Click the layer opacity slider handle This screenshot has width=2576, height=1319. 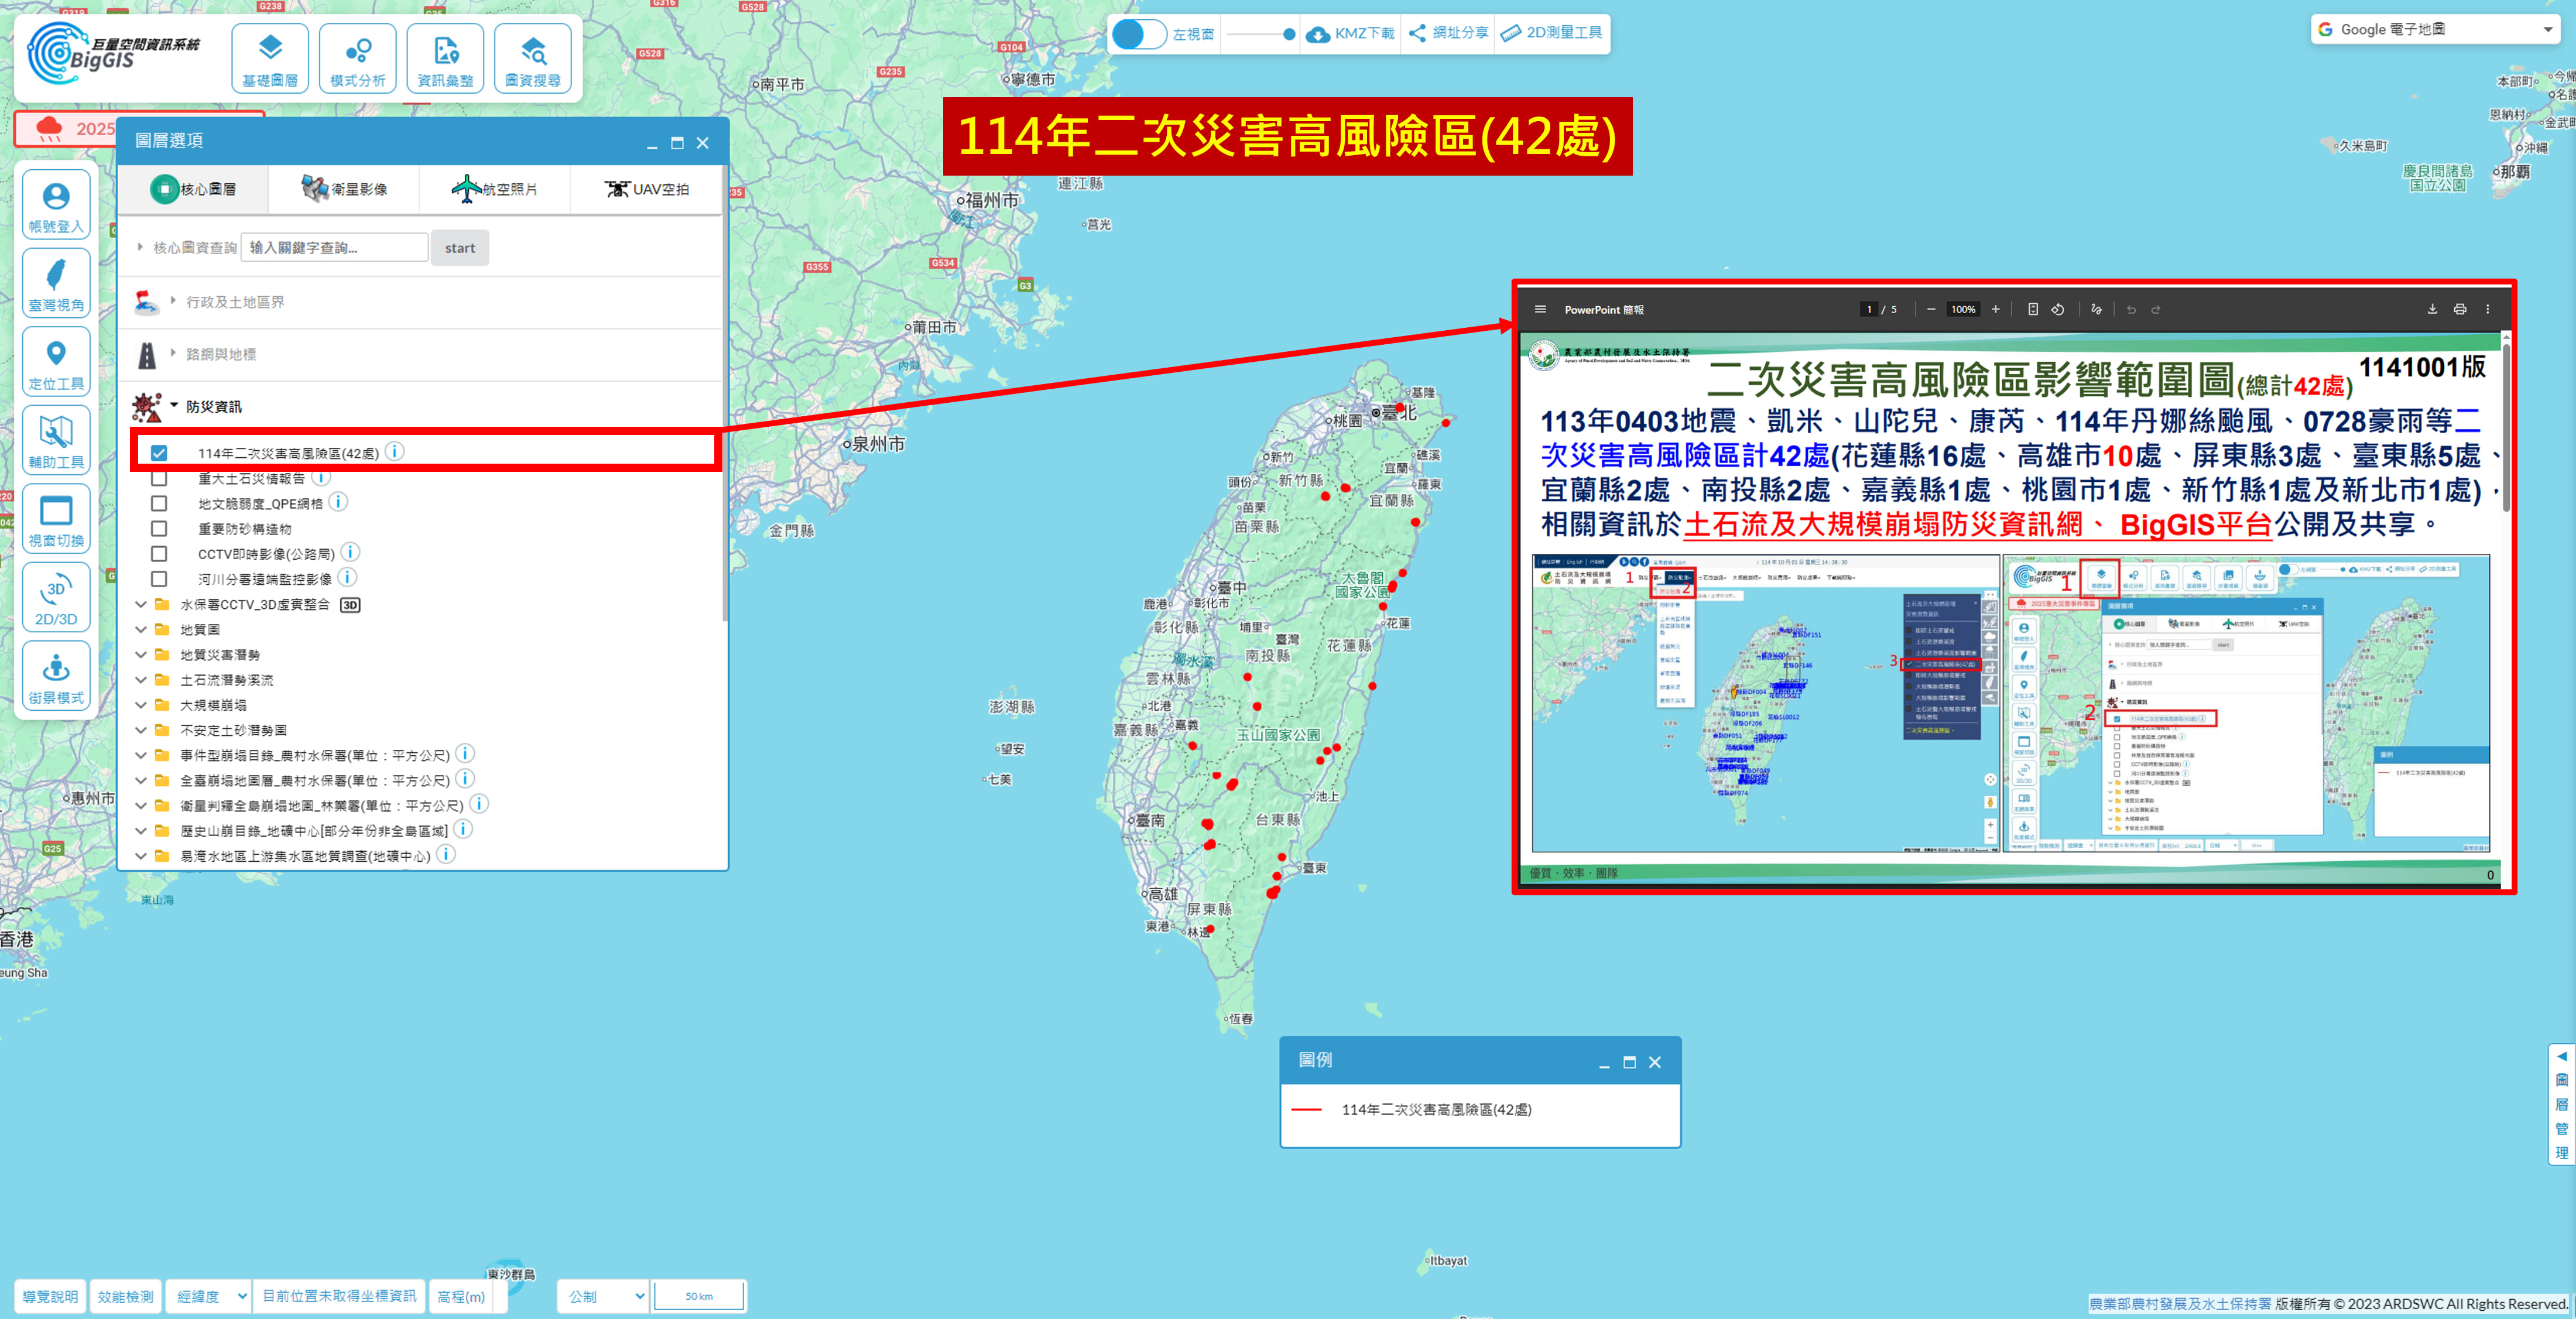tap(1289, 34)
